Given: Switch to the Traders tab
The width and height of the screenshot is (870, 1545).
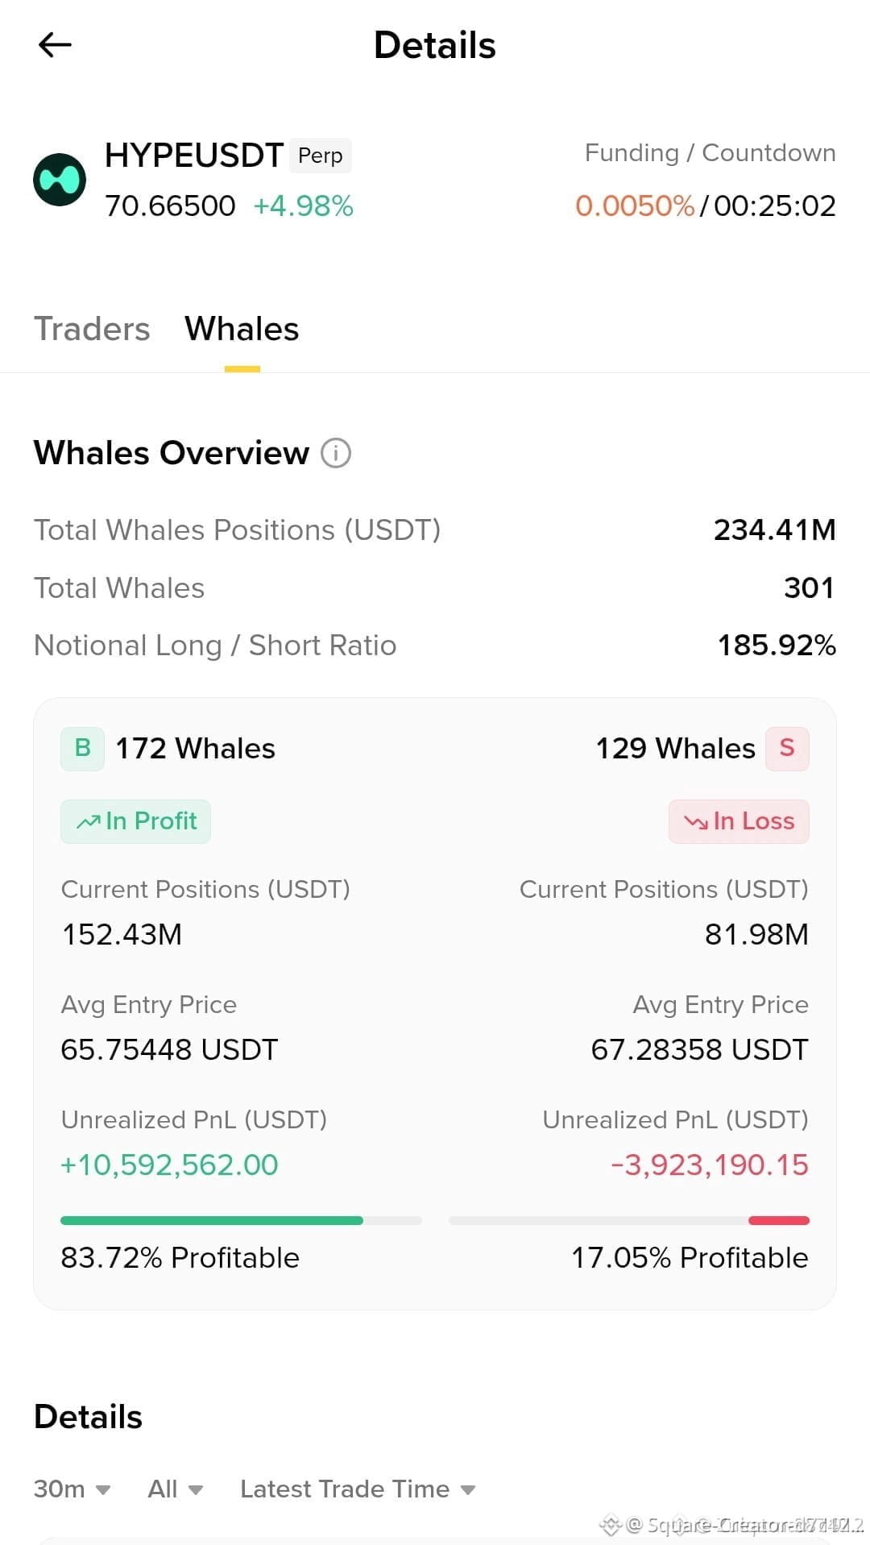Looking at the screenshot, I should click(92, 329).
